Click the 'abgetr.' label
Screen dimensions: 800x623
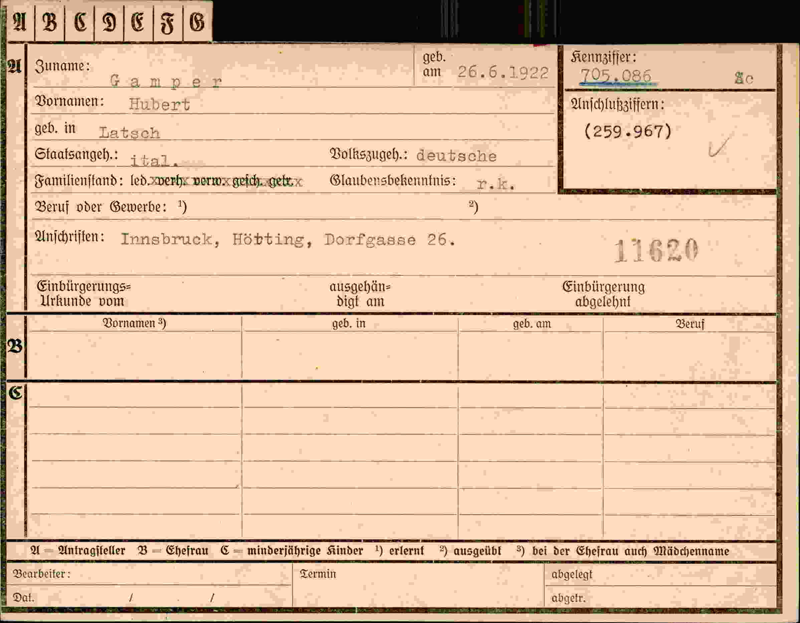(x=569, y=598)
